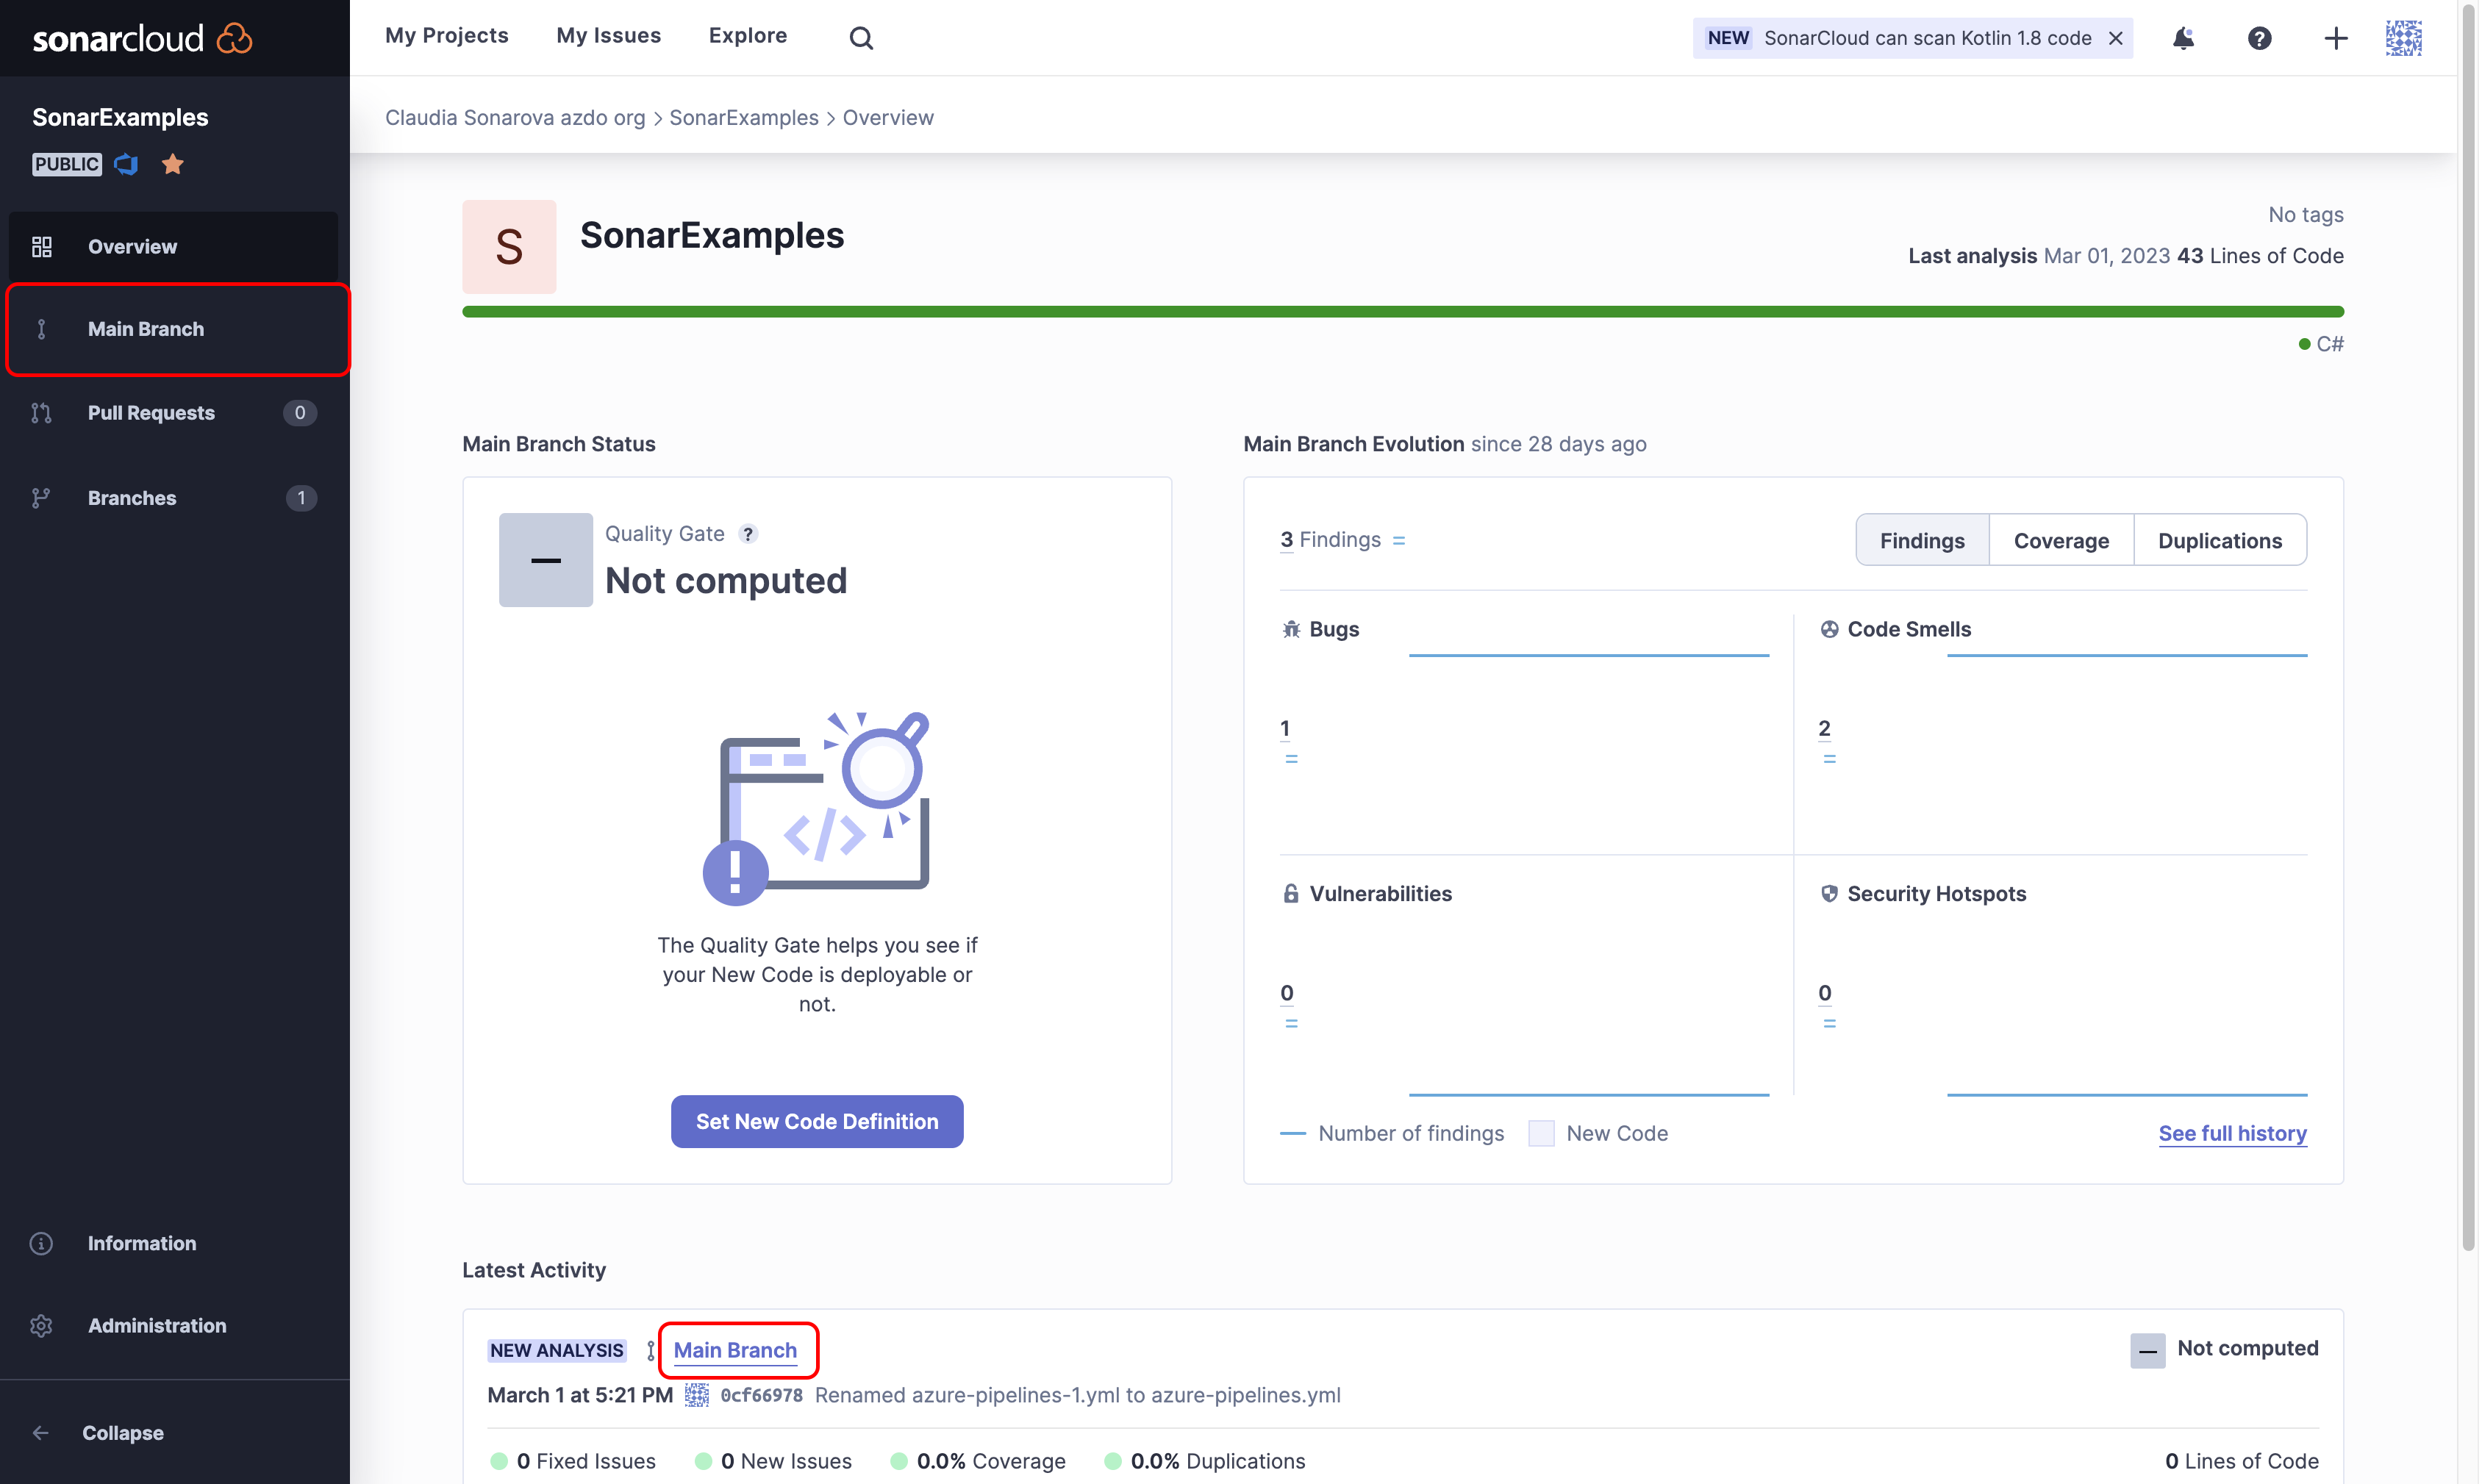Click 0 New Issues stat
Viewport: 2482px width, 1484px height.
773,1461
